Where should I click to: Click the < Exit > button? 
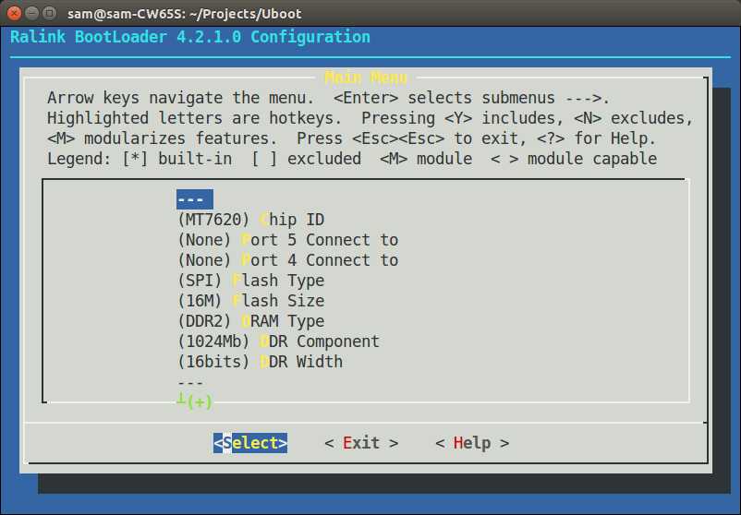point(361,443)
